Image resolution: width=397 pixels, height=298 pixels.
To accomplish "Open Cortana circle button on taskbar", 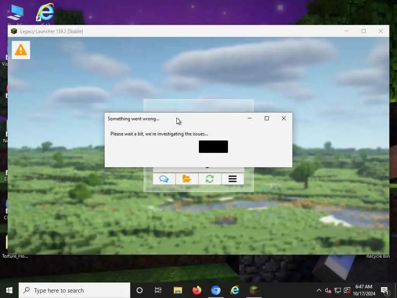I will (x=140, y=290).
